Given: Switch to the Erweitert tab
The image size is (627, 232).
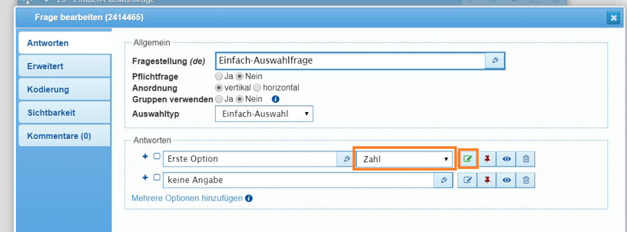Looking at the screenshot, I should [x=64, y=66].
